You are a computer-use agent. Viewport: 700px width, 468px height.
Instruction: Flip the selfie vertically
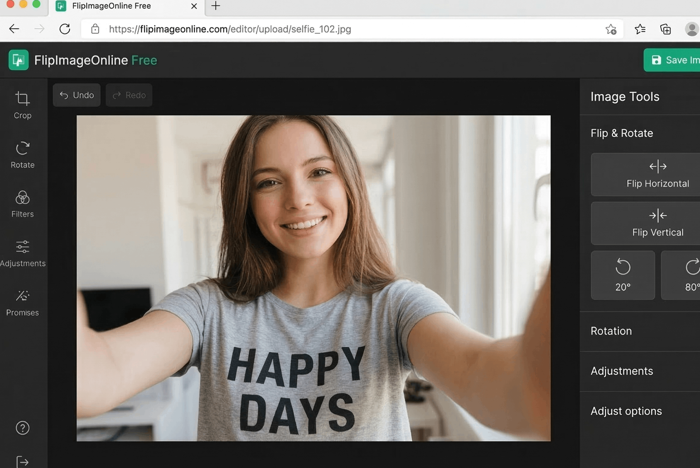point(657,223)
